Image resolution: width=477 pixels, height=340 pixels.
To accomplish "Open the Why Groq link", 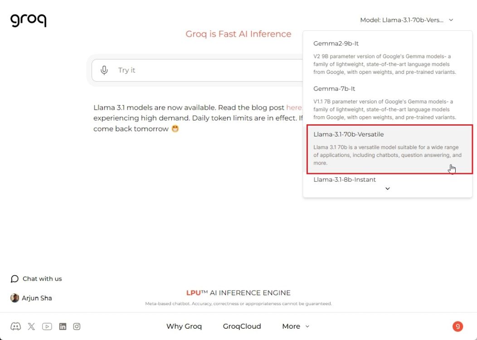I will click(x=184, y=326).
